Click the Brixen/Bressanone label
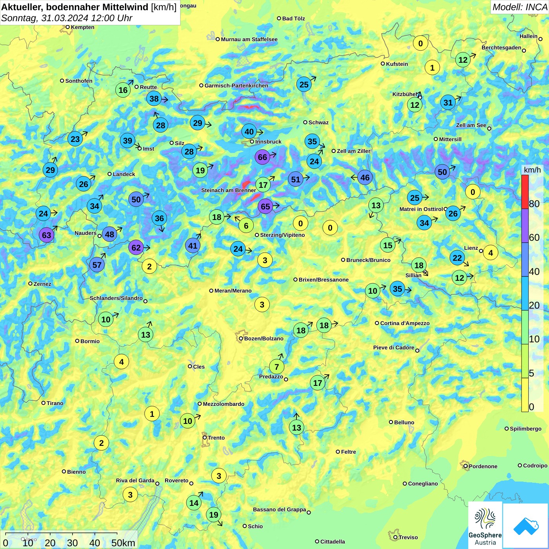Viewport: 549px width, 549px height. (324, 280)
